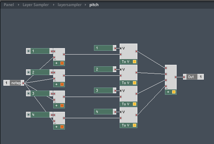Select the notepitch input port label

(17, 83)
